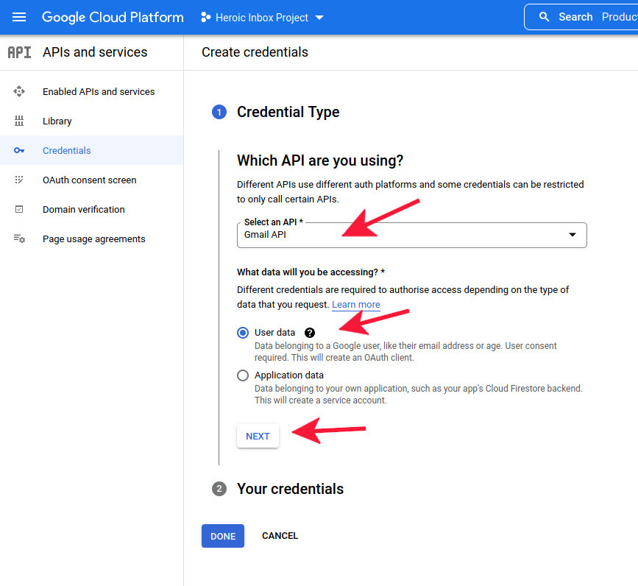Open the Heroic Inbox Project selector dropdown
Image resolution: width=638 pixels, height=586 pixels.
263,18
